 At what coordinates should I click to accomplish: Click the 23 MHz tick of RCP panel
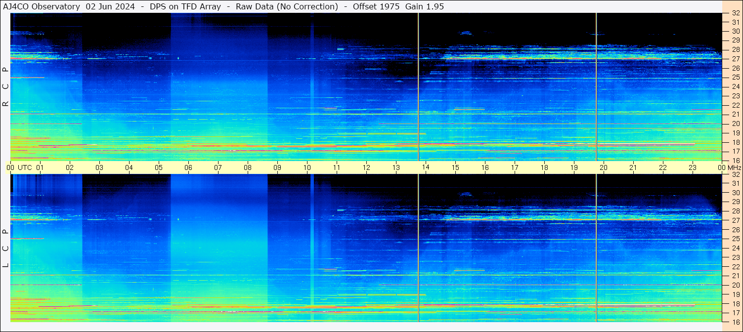click(735, 96)
